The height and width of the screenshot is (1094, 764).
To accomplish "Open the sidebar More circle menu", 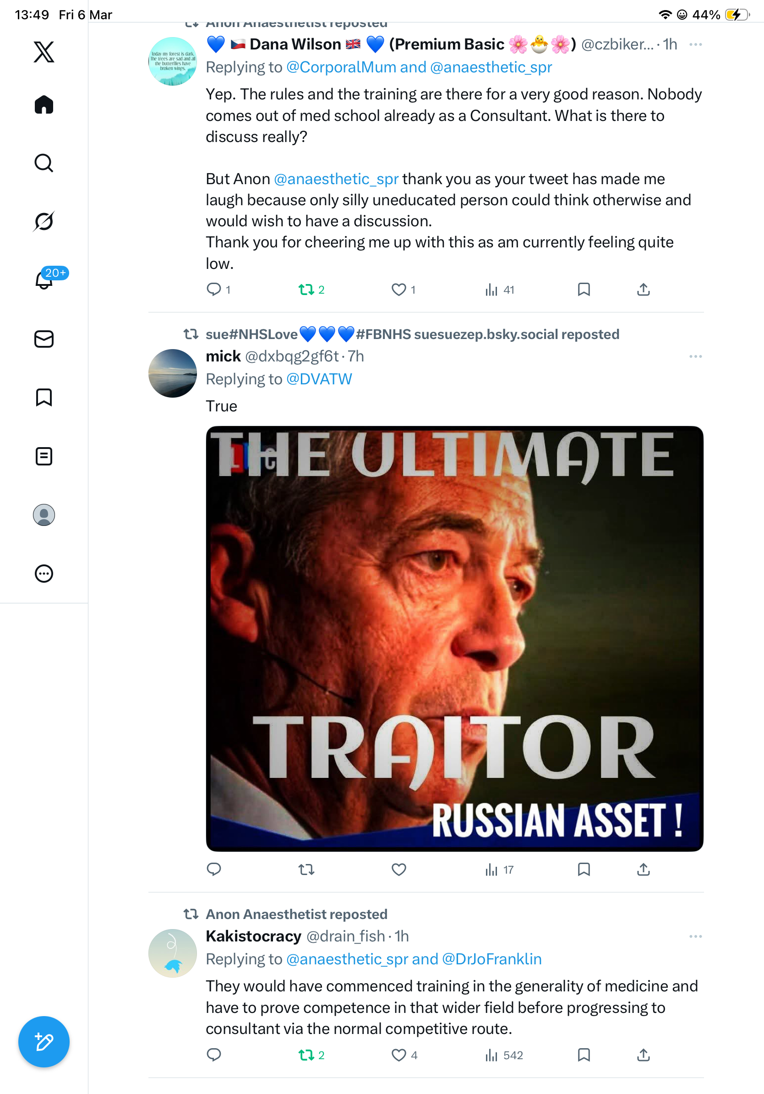I will point(44,574).
